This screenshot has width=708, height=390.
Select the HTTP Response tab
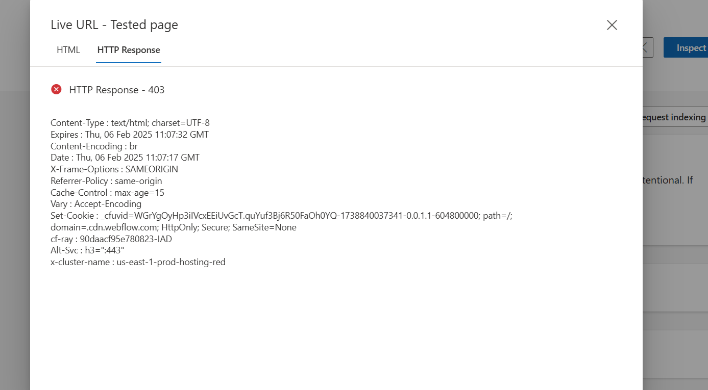[128, 49]
